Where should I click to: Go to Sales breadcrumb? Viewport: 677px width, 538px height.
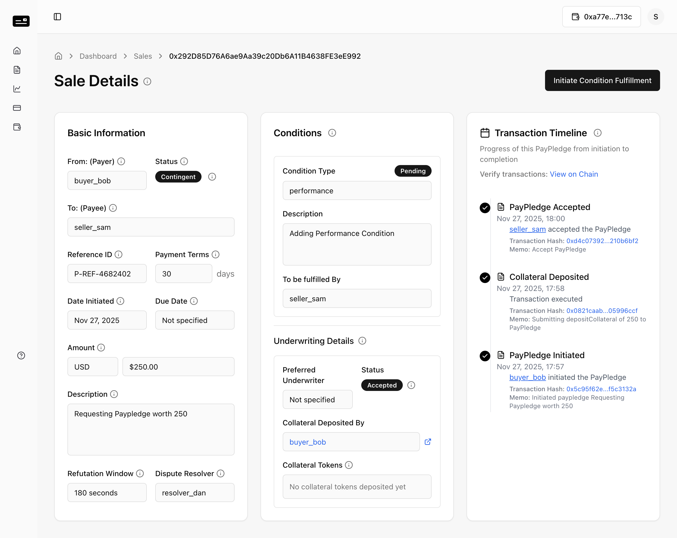coord(143,56)
